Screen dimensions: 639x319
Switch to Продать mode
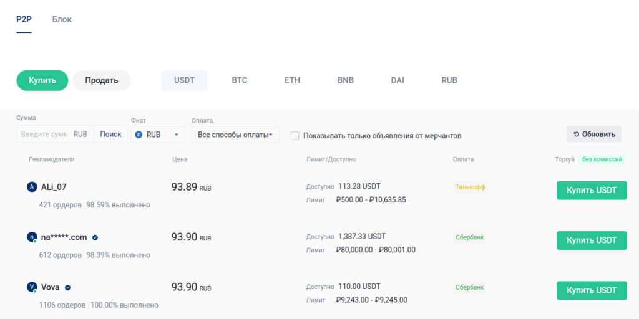[102, 80]
